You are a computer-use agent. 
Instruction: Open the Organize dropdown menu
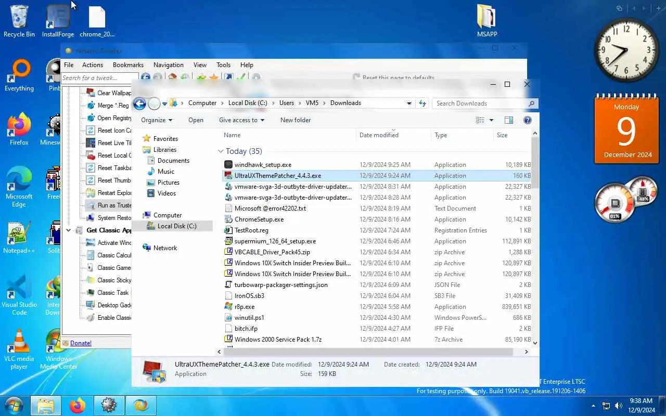pyautogui.click(x=157, y=120)
